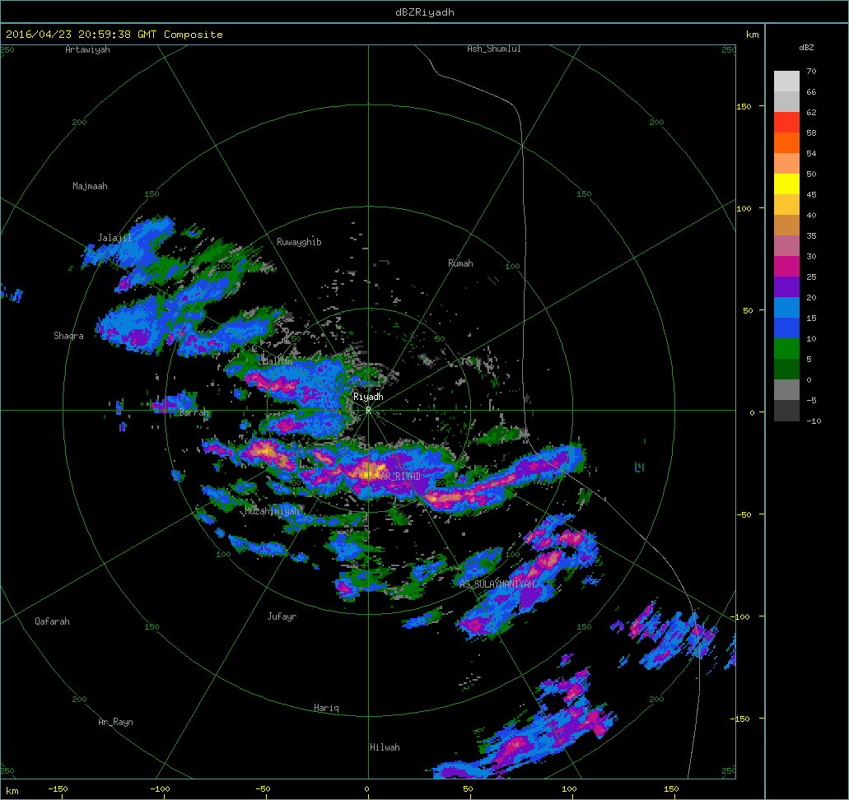The height and width of the screenshot is (800, 849).
Task: Pick the red 58-62 dBZ legend swatch
Action: point(786,123)
